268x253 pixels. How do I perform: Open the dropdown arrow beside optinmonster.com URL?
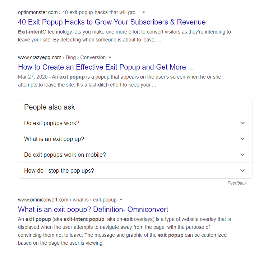[144, 12]
